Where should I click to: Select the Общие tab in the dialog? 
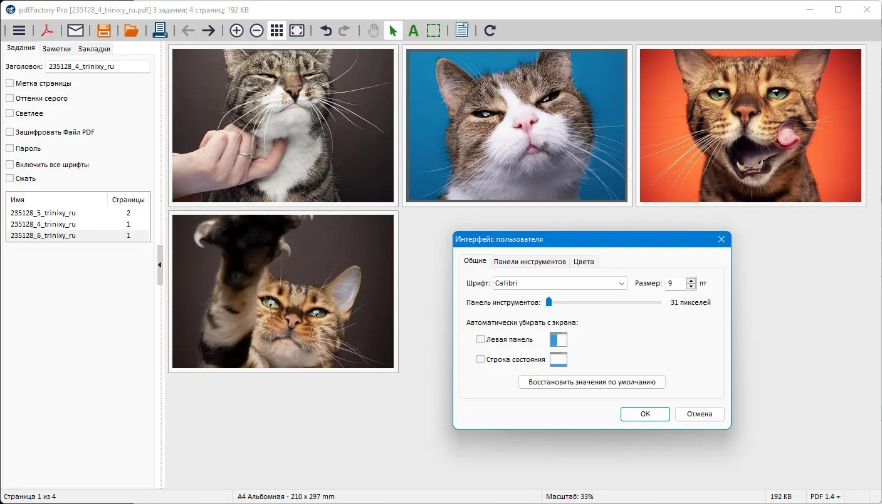475,261
